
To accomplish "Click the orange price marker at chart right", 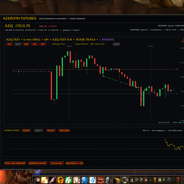I will [x=177, y=69].
